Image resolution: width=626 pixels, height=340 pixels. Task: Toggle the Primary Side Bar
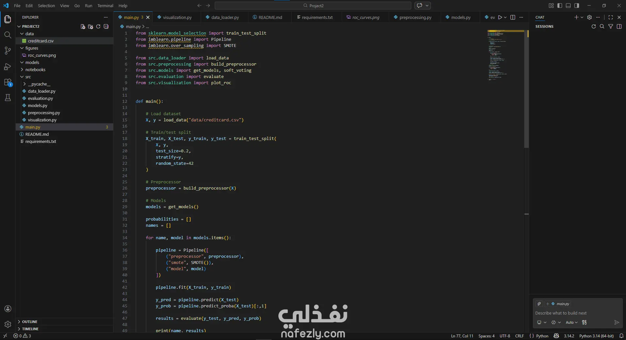pyautogui.click(x=560, y=6)
